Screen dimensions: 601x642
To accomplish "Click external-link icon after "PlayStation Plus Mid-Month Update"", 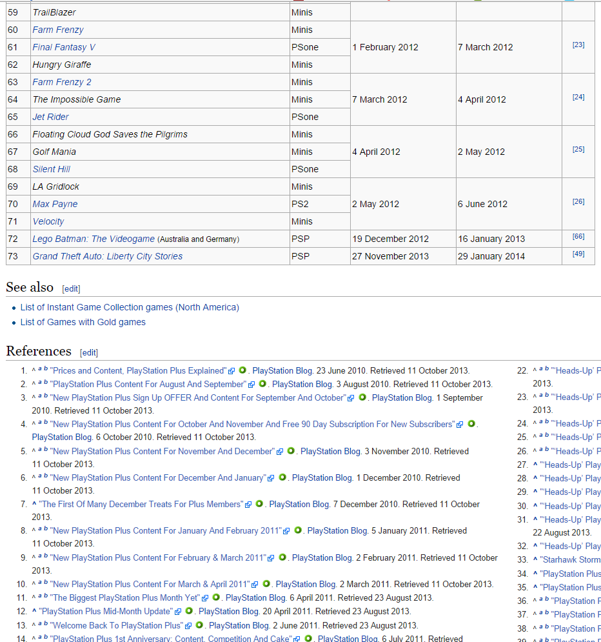I will [x=178, y=612].
